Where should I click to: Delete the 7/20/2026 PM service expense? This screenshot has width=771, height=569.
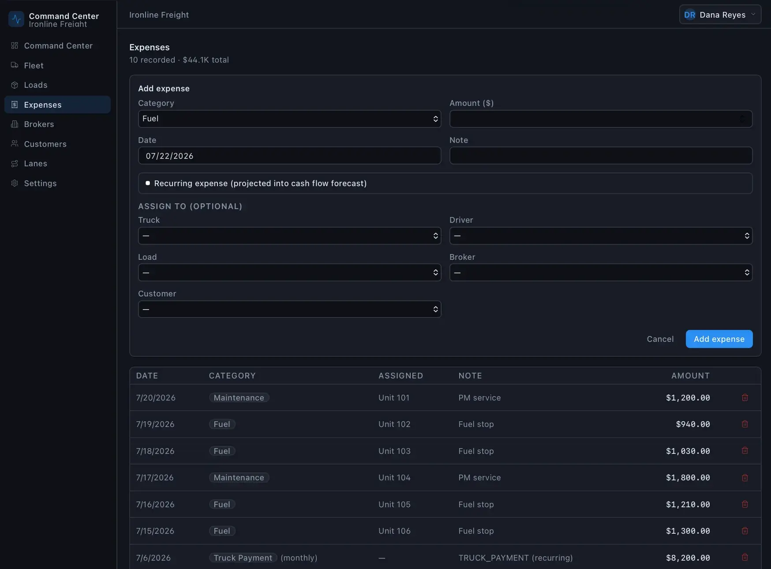745,397
